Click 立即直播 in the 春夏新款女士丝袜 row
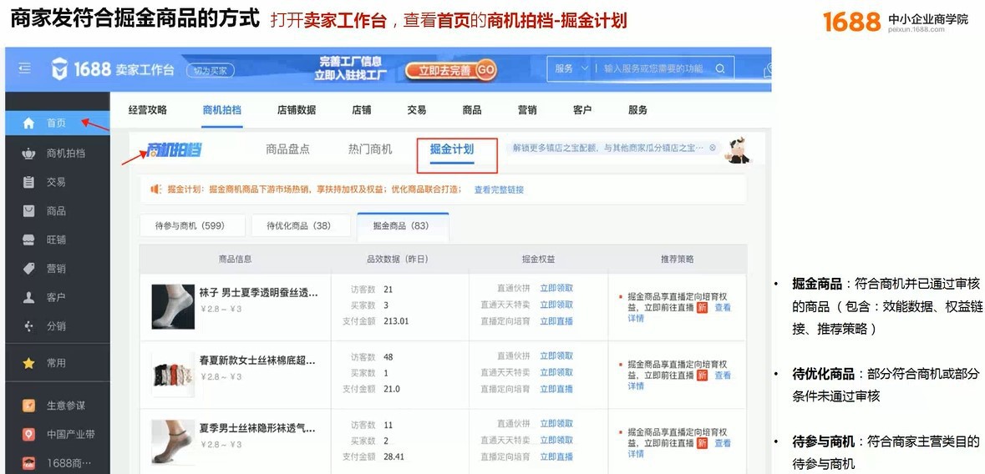The image size is (985, 474). [x=556, y=389]
